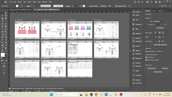
Task: Click Preferences in control bar
Action: (x=103, y=6)
